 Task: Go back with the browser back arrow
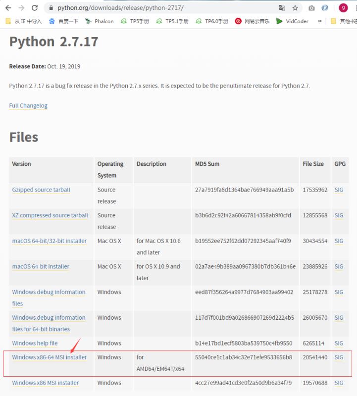[8, 8]
